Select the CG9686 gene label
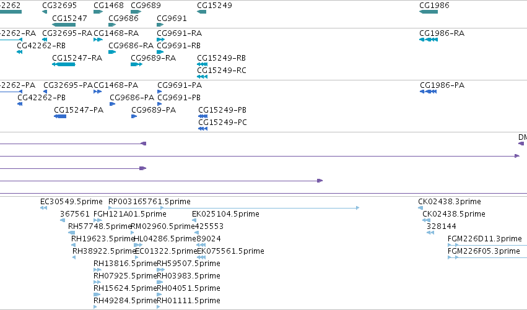Viewport: 527px width, 310px height. (123, 19)
